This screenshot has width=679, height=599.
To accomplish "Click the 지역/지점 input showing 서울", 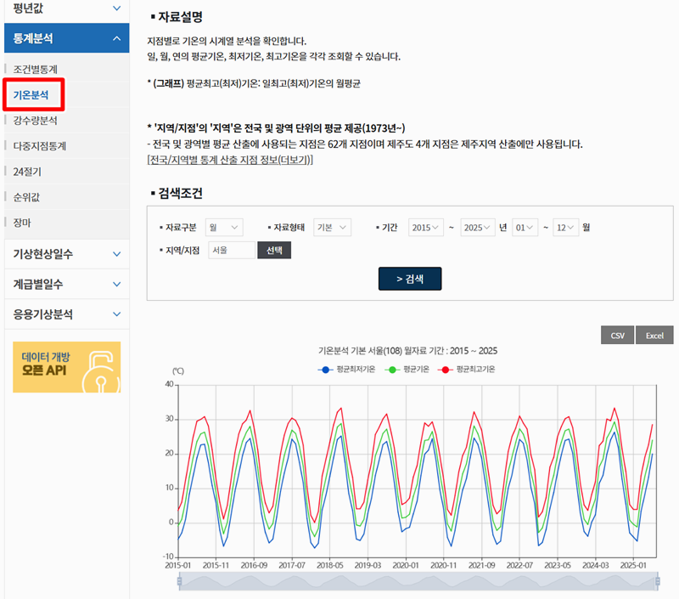I will click(x=232, y=250).
